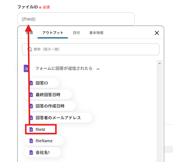Image resolution: width=173 pixels, height=162 pixels.
Task: Close the output picker panel with X
Action: pos(157,33)
